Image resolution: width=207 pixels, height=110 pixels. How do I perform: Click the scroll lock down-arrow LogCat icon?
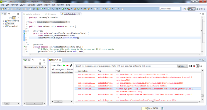coord(201,66)
